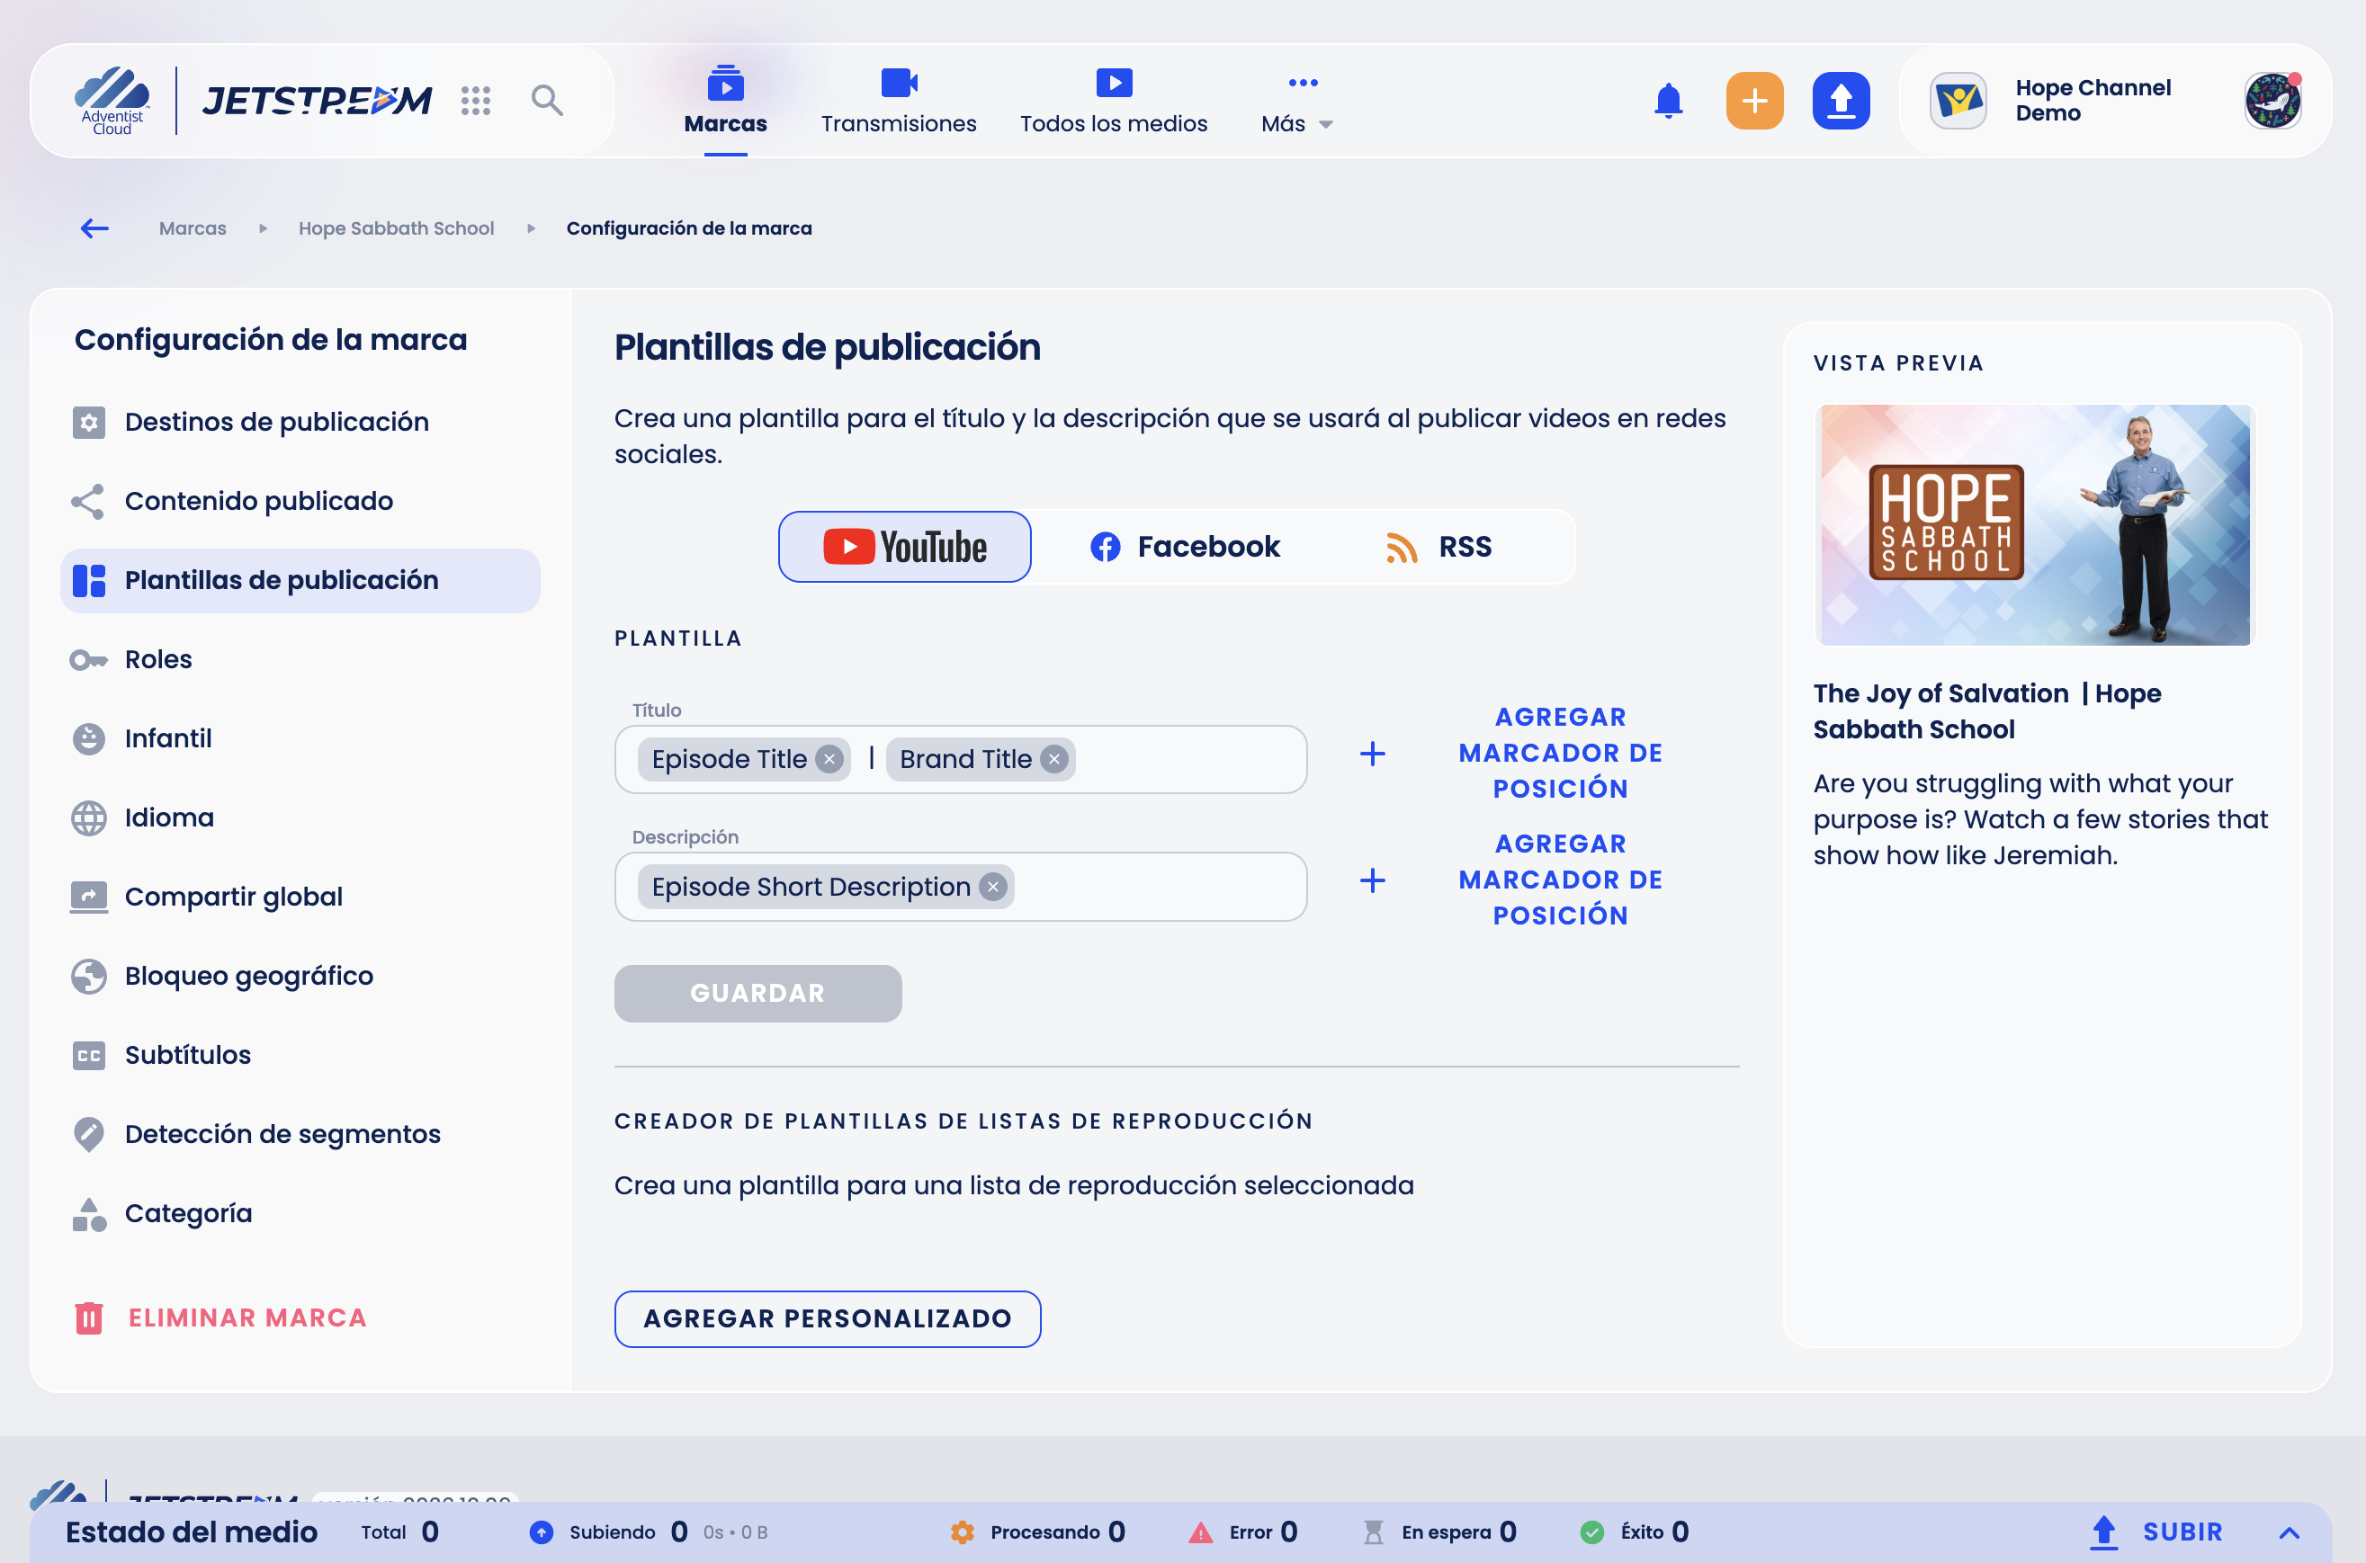Click Hope Channel Demo organization logo
Image resolution: width=2366 pixels, height=1563 pixels.
click(x=1958, y=101)
